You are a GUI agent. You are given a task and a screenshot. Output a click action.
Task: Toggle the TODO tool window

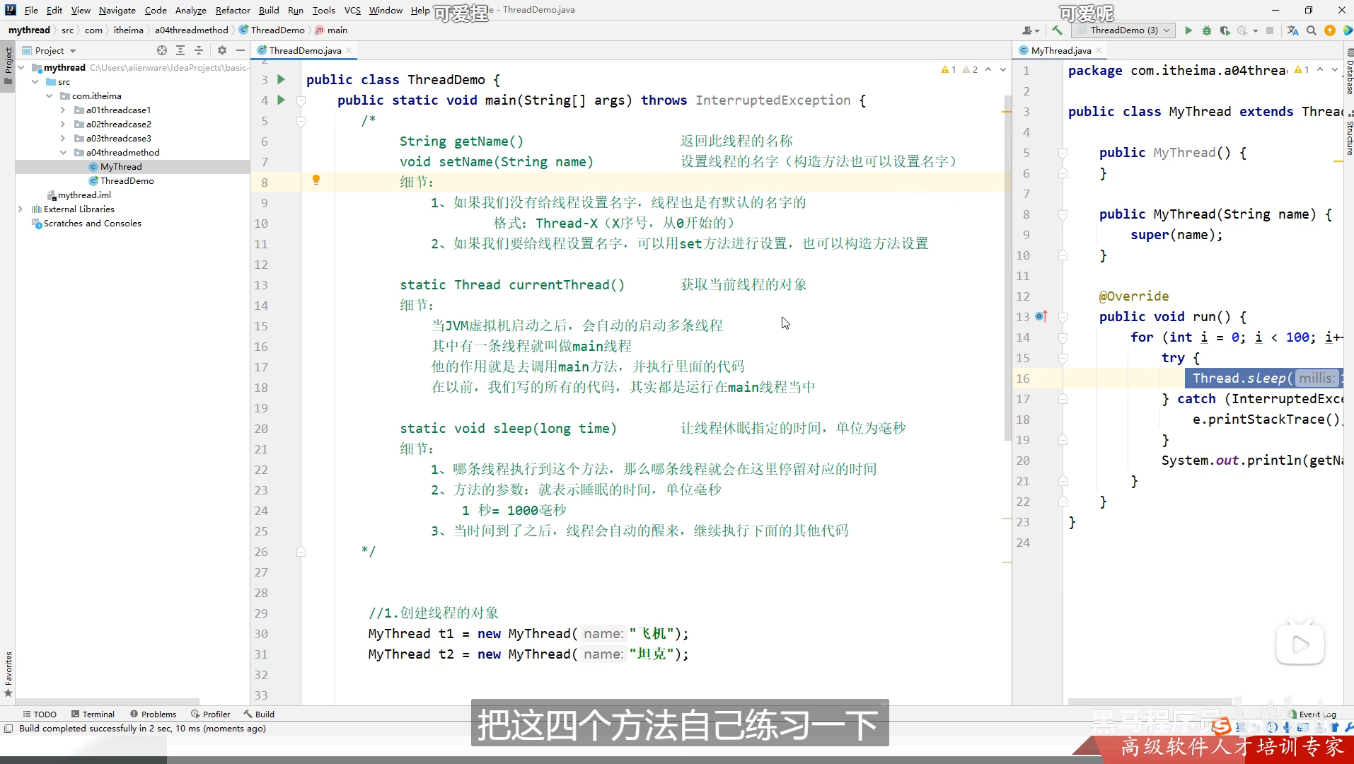coord(40,714)
